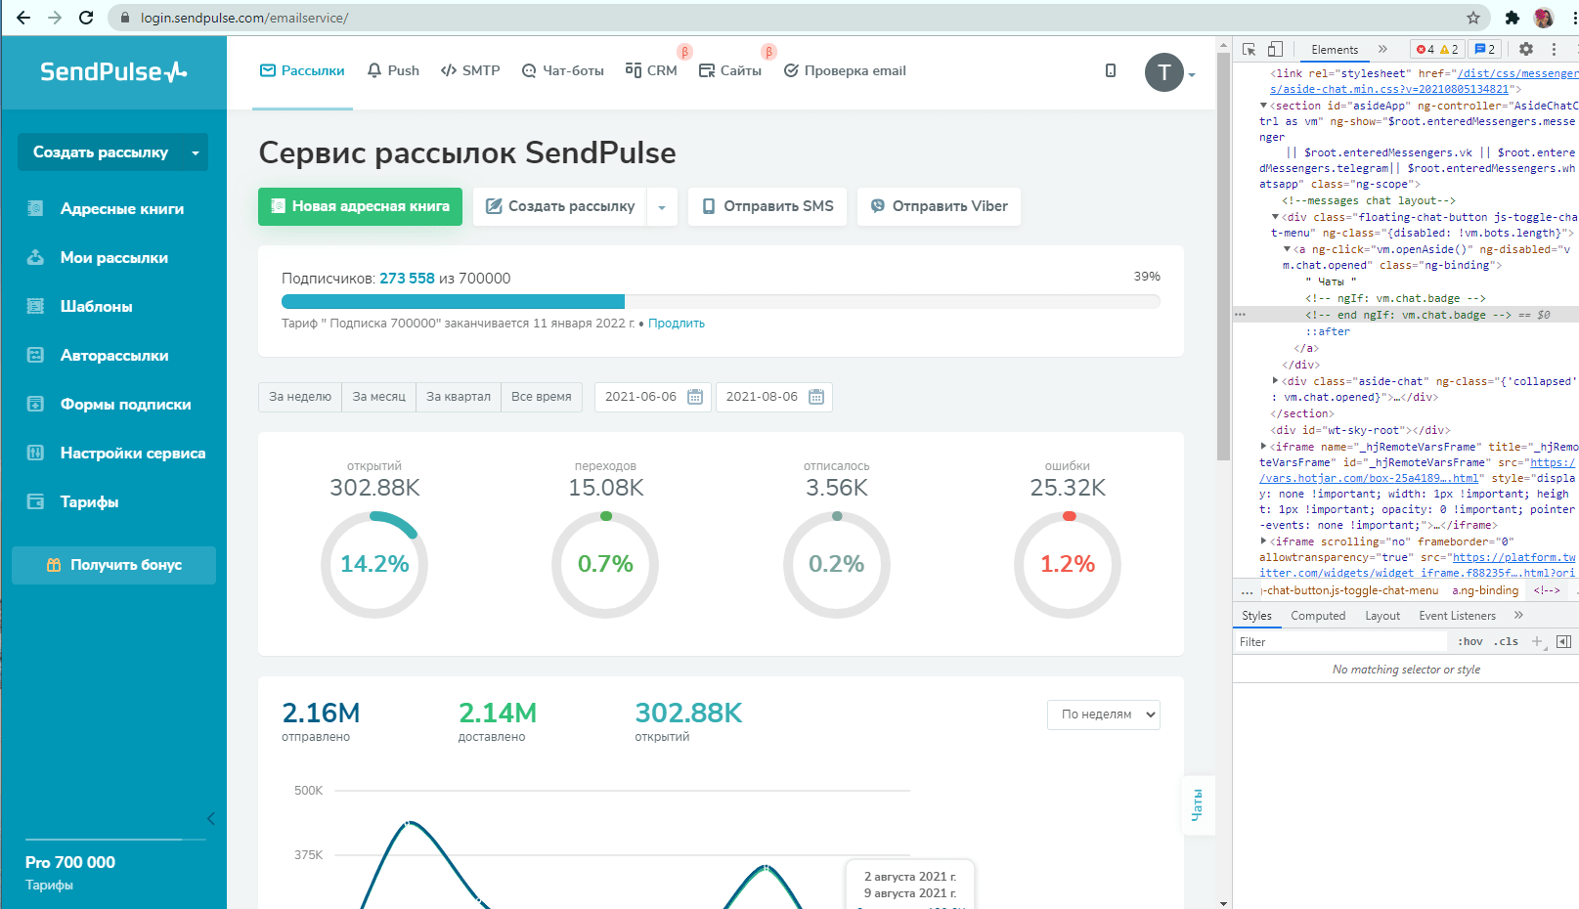Toggle :hov element state panel
The height and width of the screenshot is (909, 1579).
[x=1469, y=642]
